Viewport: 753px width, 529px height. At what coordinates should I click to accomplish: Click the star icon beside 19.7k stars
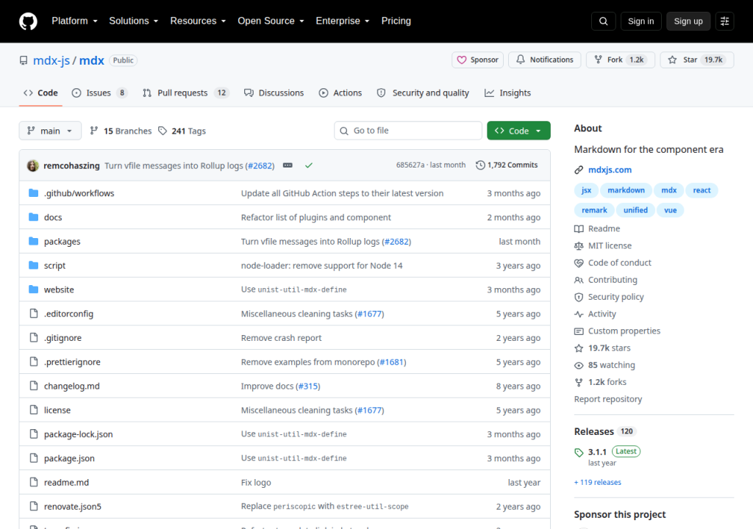tap(579, 348)
